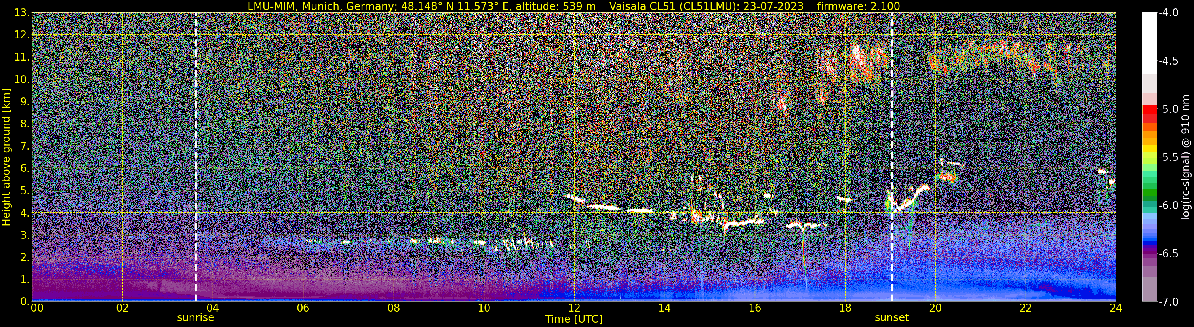Pick the yellow colorbar segment near -5.5

tap(1149, 149)
